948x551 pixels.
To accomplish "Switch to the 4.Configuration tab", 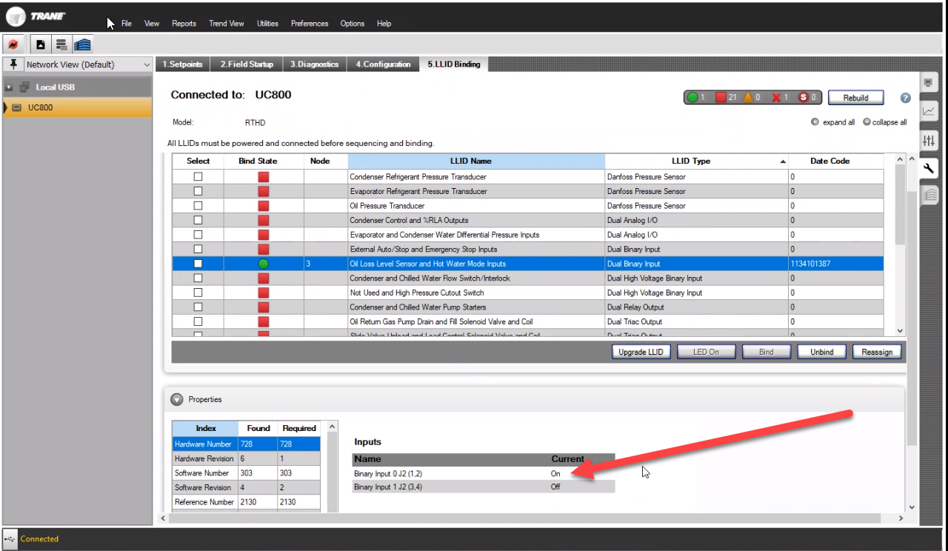I will pyautogui.click(x=383, y=64).
